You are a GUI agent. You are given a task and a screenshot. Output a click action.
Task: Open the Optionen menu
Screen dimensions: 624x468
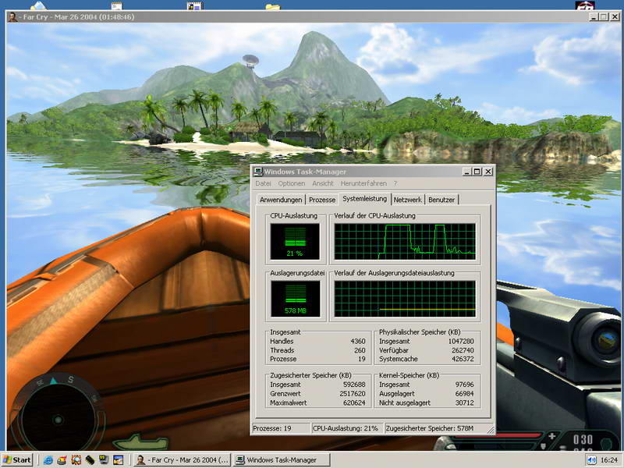tap(291, 183)
